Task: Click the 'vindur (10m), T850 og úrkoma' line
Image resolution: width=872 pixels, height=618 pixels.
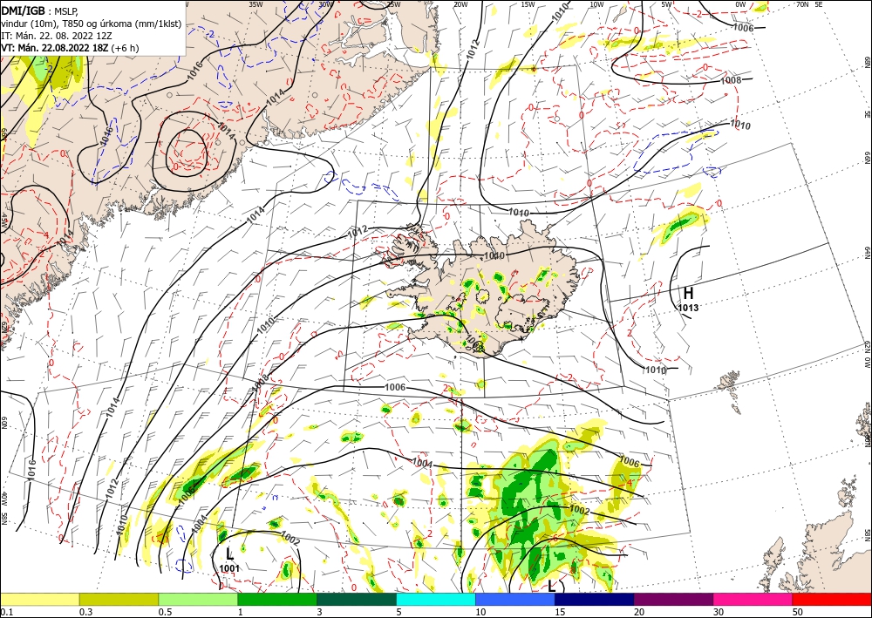Action: [92, 24]
